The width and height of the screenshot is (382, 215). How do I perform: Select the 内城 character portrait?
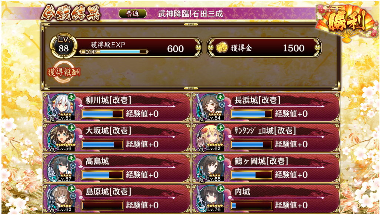coord(210,199)
